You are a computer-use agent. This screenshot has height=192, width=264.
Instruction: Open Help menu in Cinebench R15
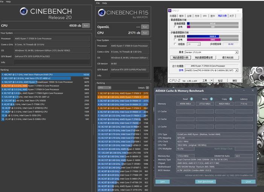pos(104,3)
